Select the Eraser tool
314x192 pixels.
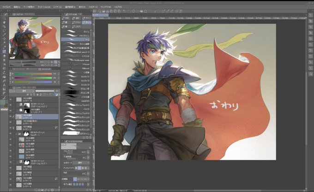tap(4, 56)
